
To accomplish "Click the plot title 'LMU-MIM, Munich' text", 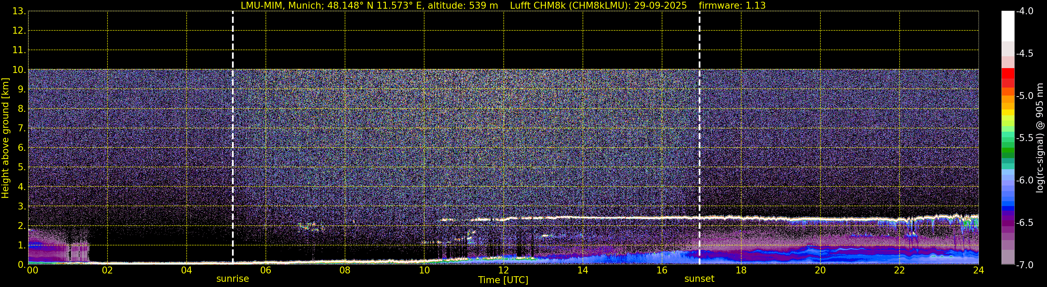I will click(282, 6).
